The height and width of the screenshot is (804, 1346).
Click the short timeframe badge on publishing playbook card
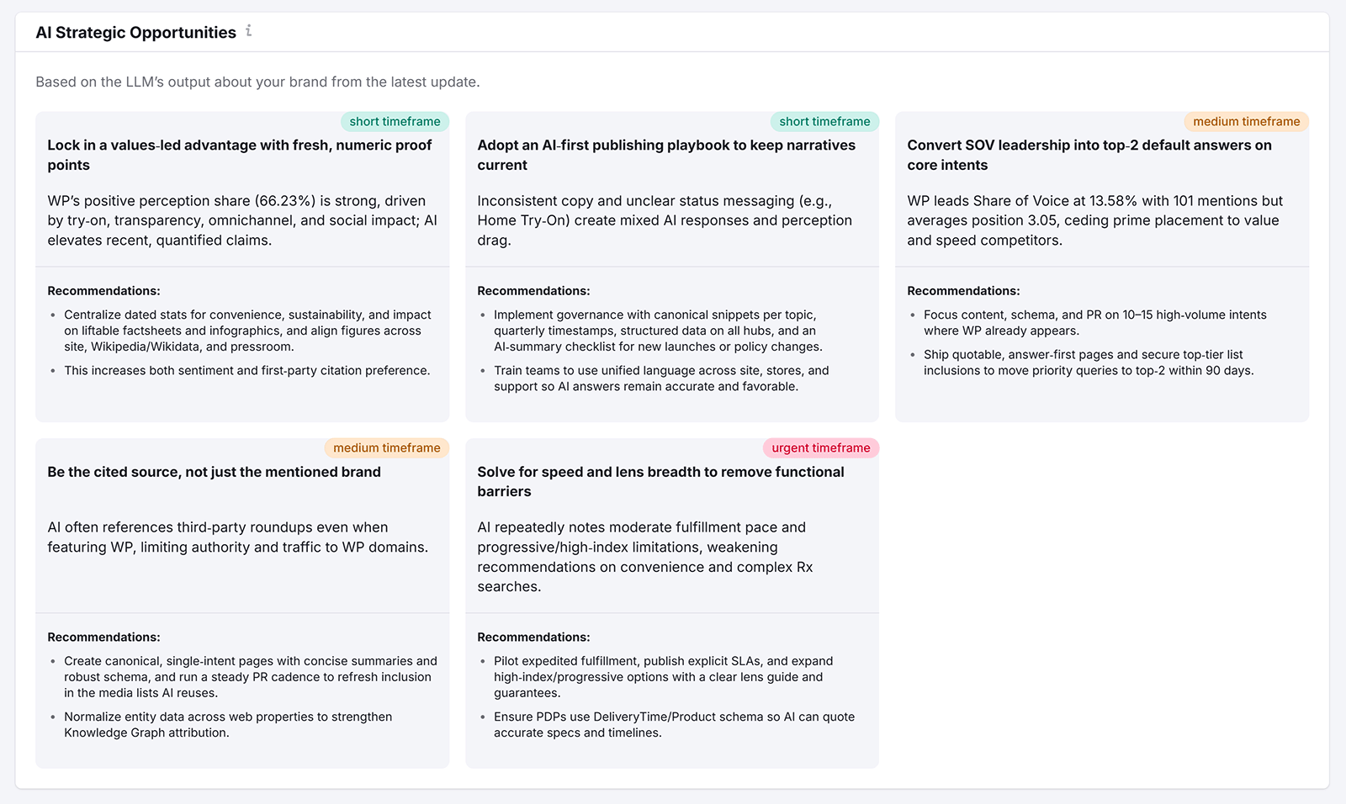[824, 121]
